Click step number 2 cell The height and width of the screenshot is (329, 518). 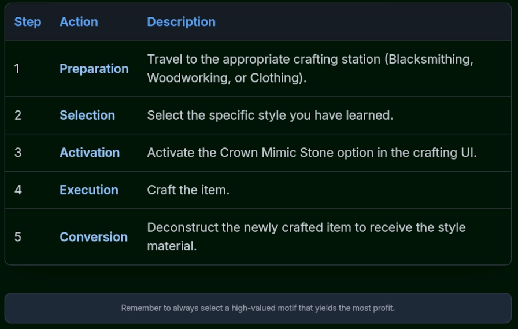(18, 115)
